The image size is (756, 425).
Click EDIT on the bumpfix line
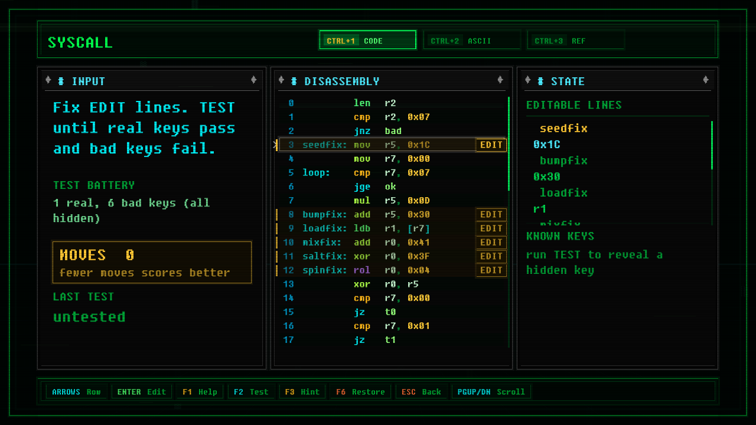coord(491,214)
